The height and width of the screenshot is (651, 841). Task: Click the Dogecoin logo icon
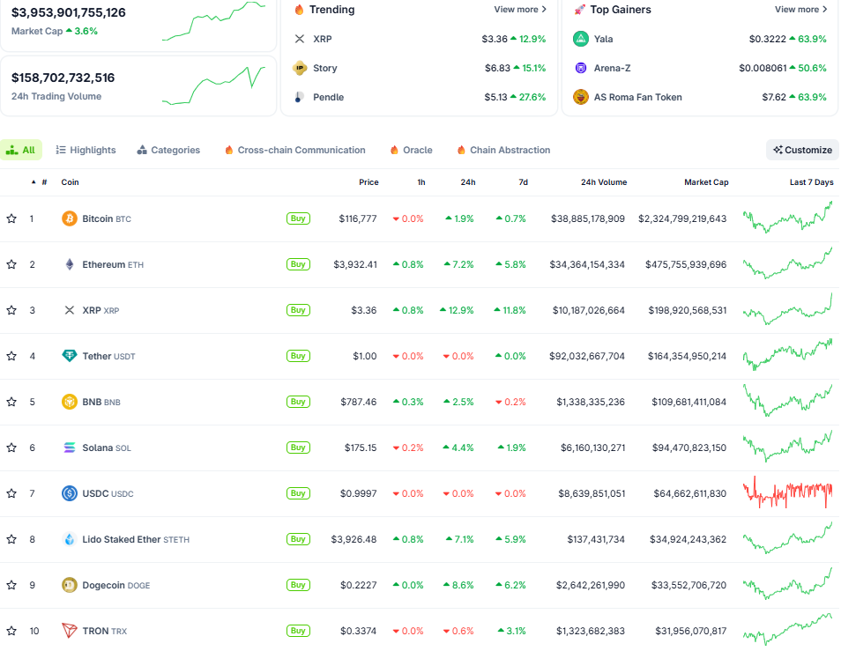click(70, 585)
